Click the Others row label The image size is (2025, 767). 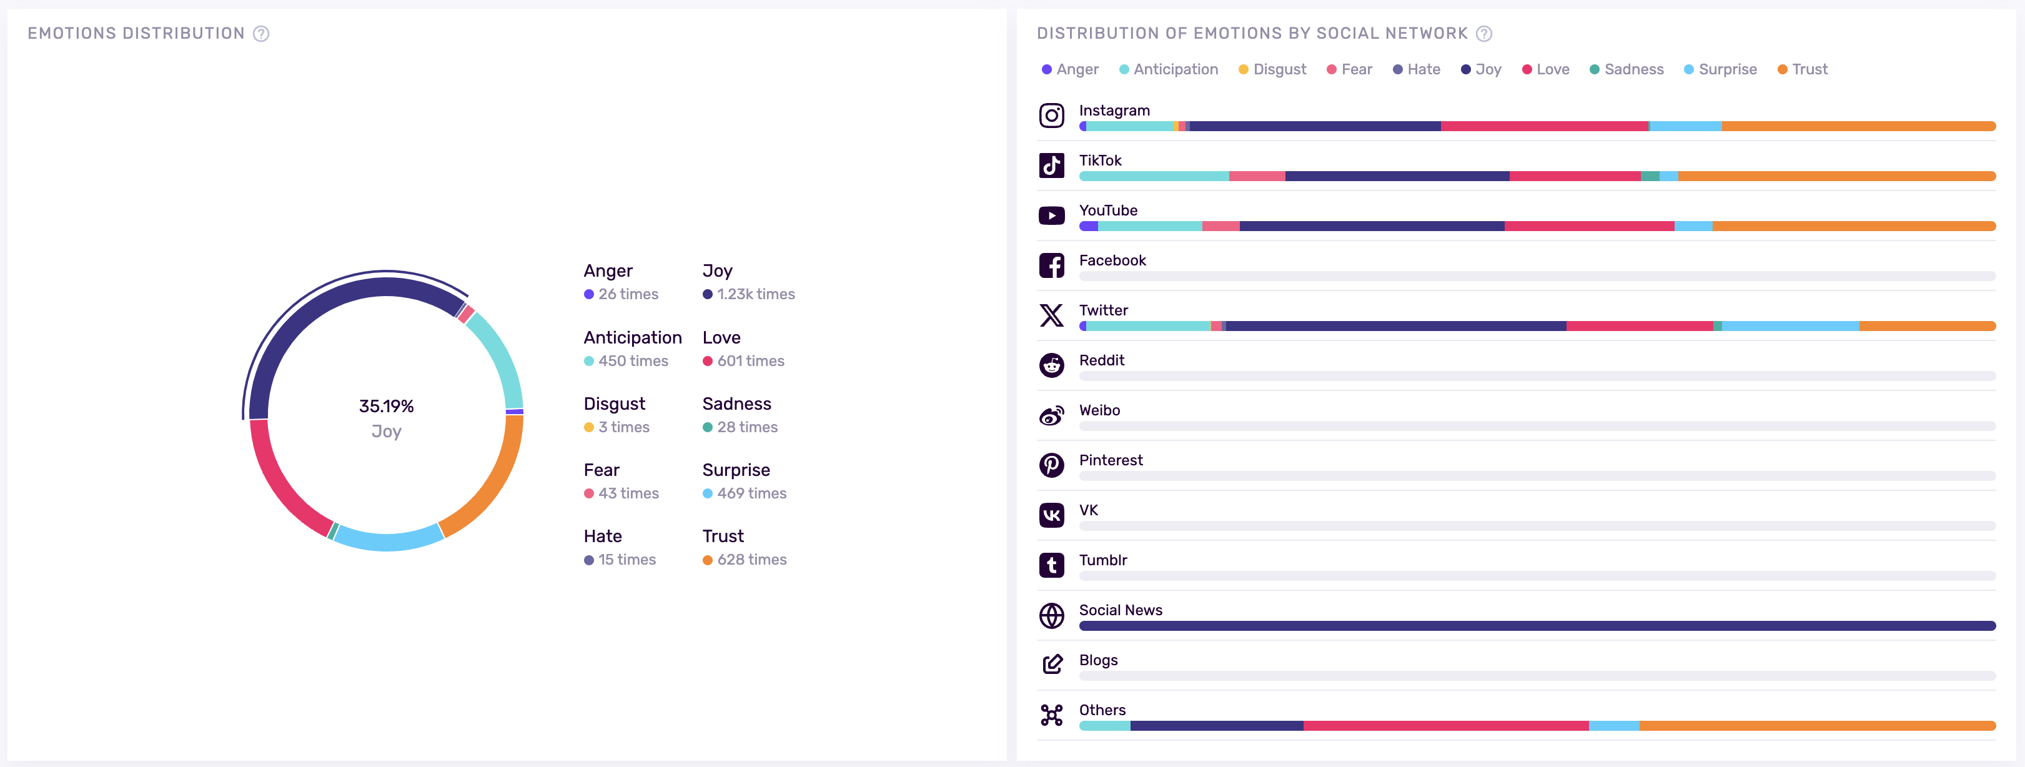[1101, 710]
